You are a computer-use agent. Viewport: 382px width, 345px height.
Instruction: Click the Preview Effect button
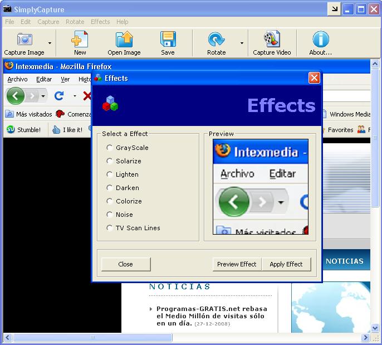(x=237, y=264)
